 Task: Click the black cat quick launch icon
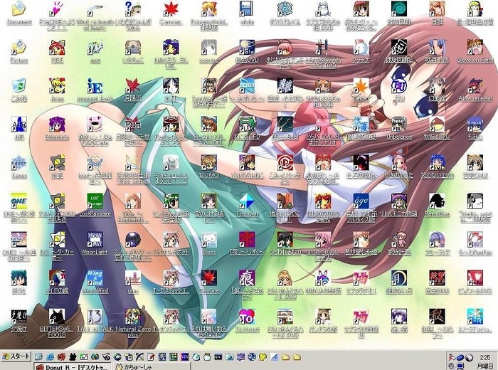pyautogui.click(x=73, y=357)
